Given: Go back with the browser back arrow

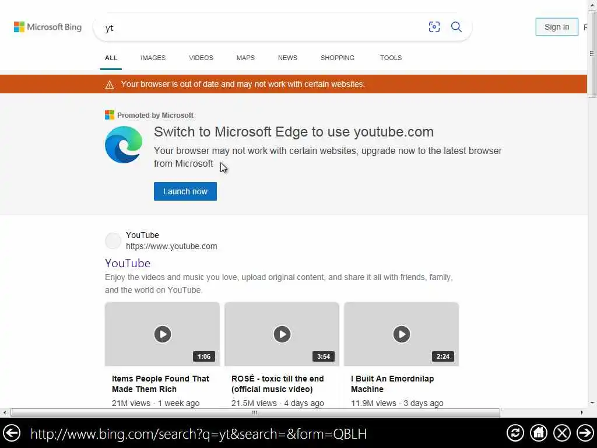Looking at the screenshot, I should pos(12,433).
